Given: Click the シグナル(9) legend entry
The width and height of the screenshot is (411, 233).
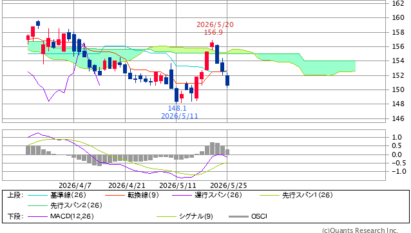Looking at the screenshot, I should [x=196, y=216].
